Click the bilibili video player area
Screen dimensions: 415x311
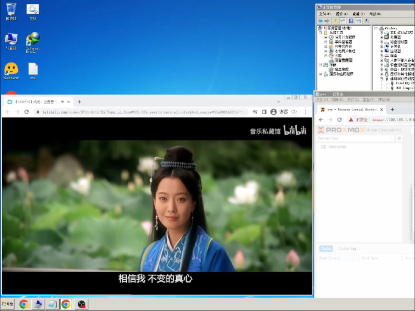(x=157, y=206)
